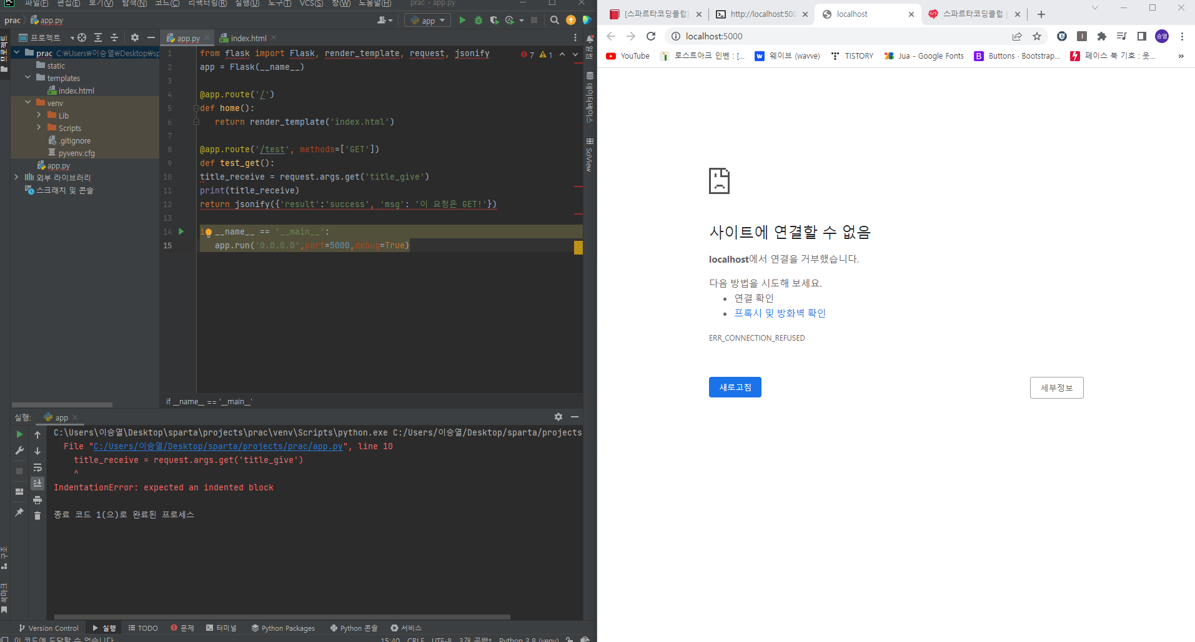
Task: Collapse the venv folder
Action: click(27, 102)
